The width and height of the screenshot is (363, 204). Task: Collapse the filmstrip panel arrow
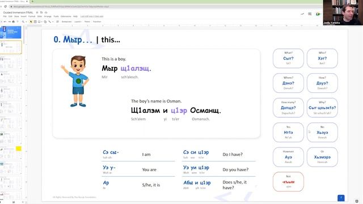pyautogui.click(x=23, y=202)
